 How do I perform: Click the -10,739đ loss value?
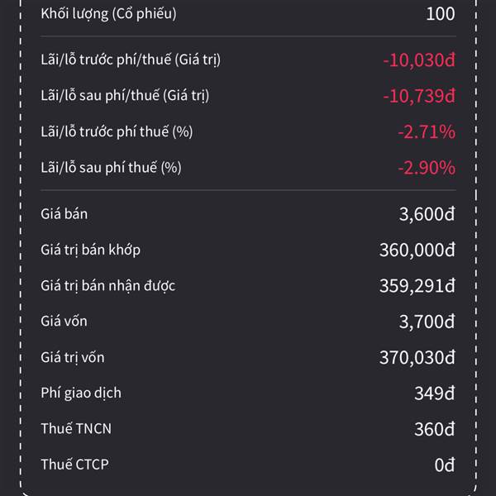click(x=419, y=96)
